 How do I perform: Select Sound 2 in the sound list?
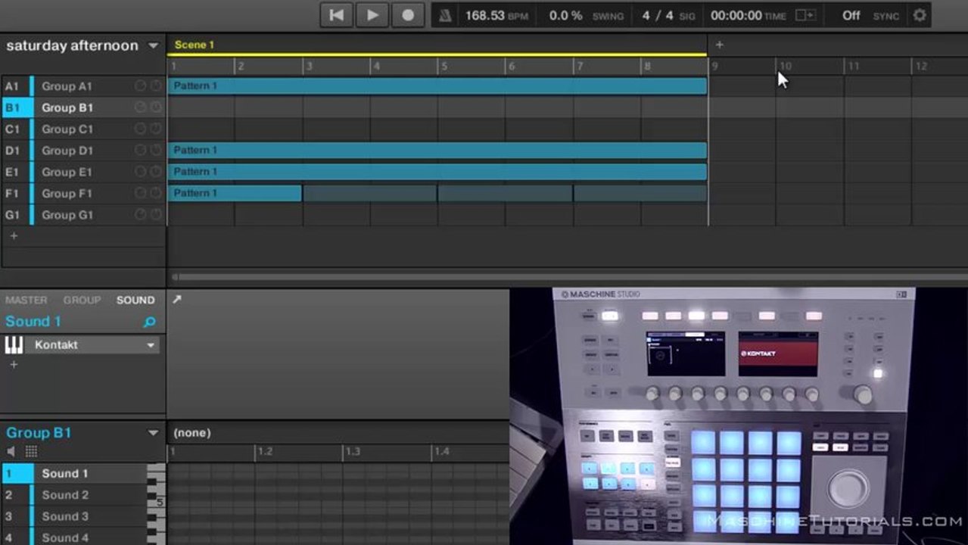(x=65, y=495)
